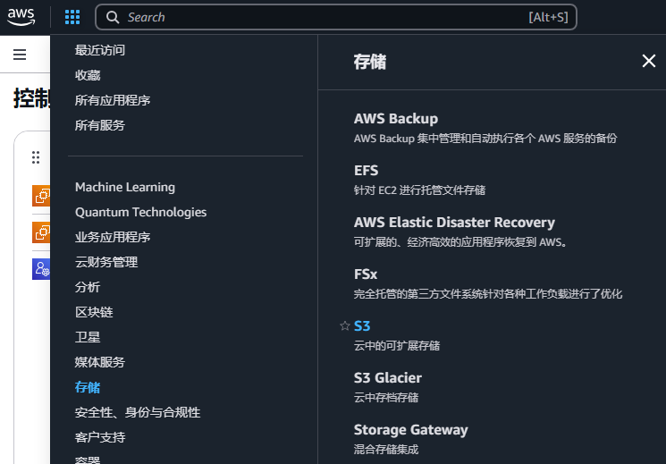The height and width of the screenshot is (464, 666).
Task: Select 所有应用程序 menu item
Action: point(113,100)
